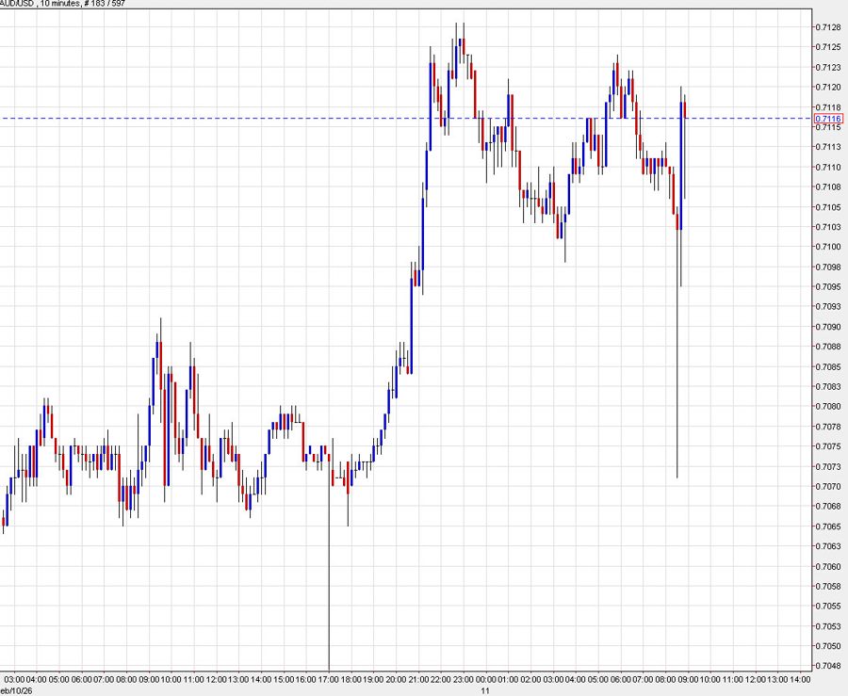Click the right price axis area
The image size is (848, 696).
(x=827, y=377)
